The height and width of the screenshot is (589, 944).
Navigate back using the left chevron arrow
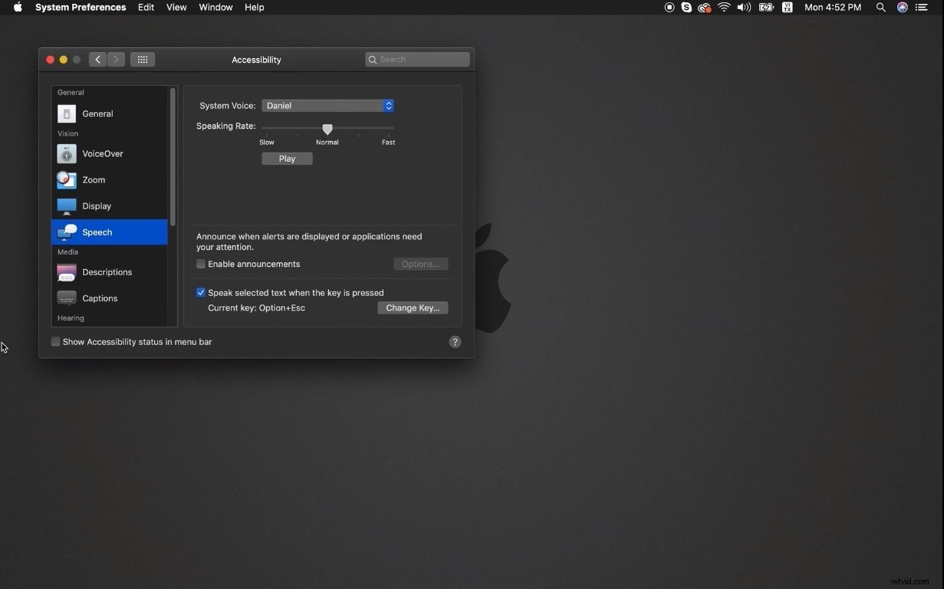pyautogui.click(x=97, y=59)
